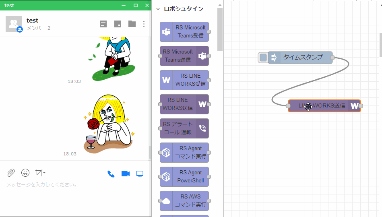The width and height of the screenshot is (382, 217).
Task: Click the タイムスタンプ inject trigger button
Action: click(x=263, y=58)
